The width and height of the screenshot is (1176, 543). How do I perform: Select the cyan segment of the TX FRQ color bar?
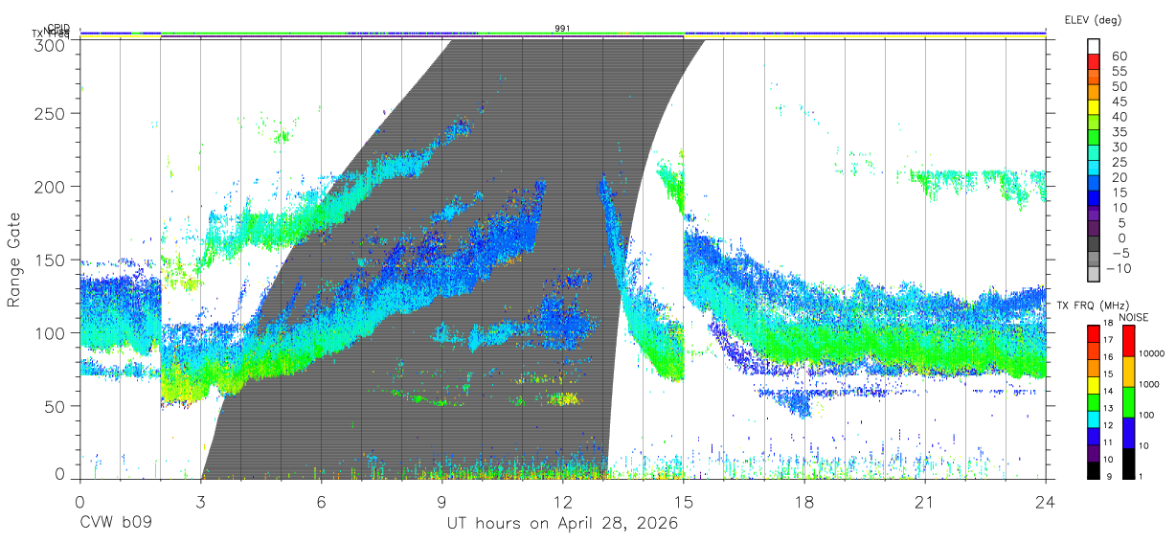pos(1095,419)
